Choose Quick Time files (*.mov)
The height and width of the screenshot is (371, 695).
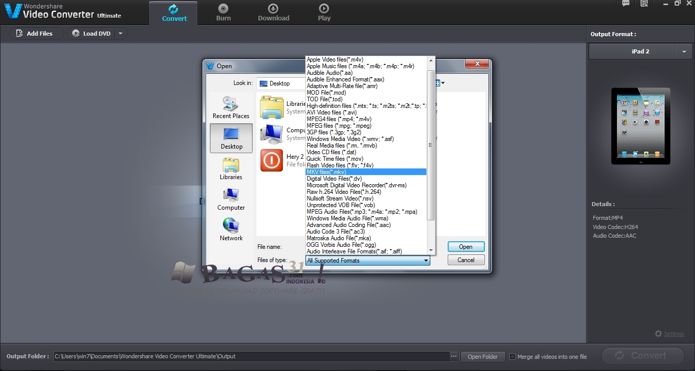[366, 159]
